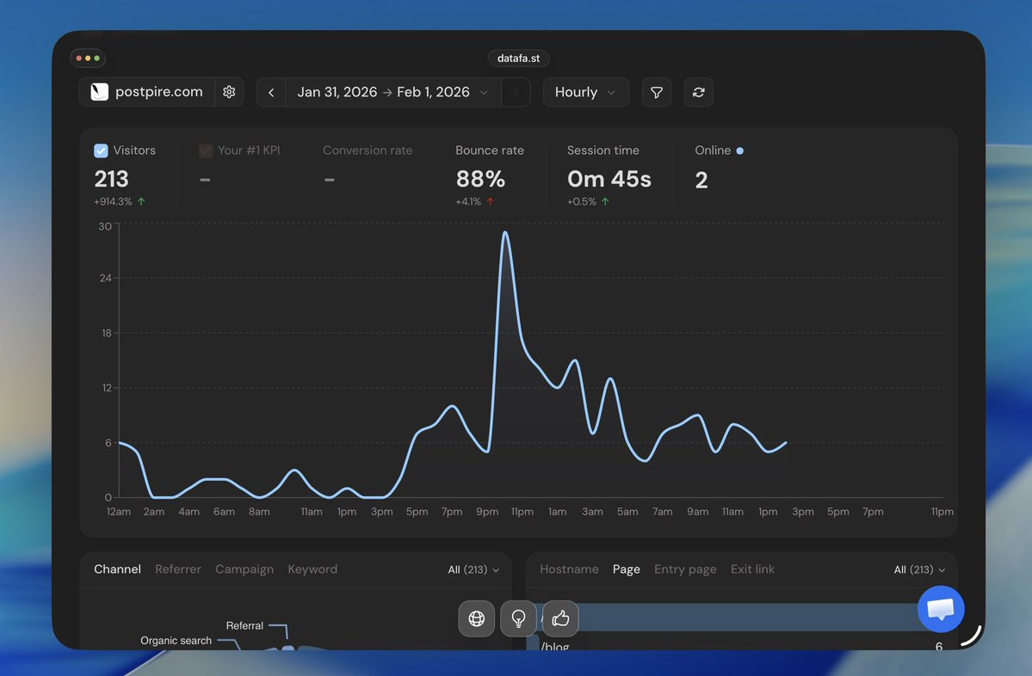Click the thumbs-up feedback button
Screen dimensions: 1032x676
tap(560, 618)
